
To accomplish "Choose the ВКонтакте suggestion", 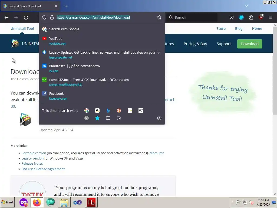I will (x=102, y=68).
